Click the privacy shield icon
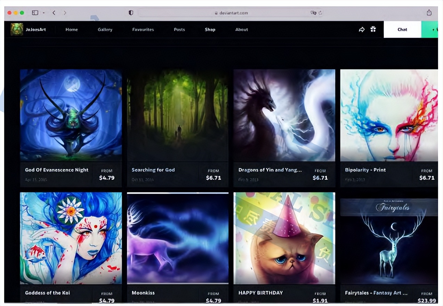 coord(131,13)
